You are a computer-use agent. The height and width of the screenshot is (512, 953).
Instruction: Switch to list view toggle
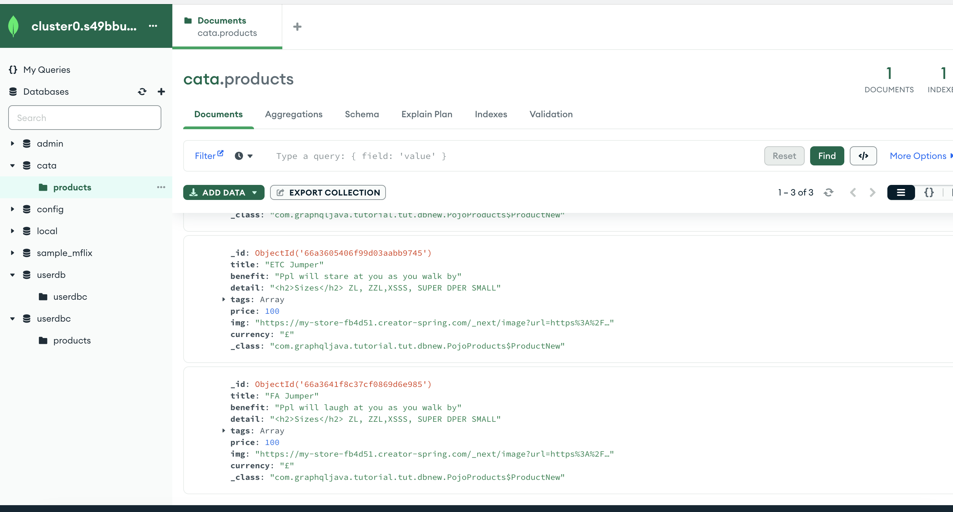(901, 192)
